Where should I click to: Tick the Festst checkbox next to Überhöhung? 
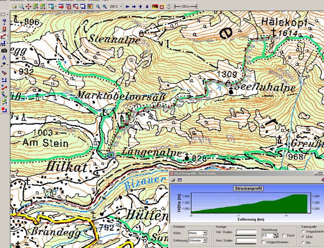[x=284, y=235]
